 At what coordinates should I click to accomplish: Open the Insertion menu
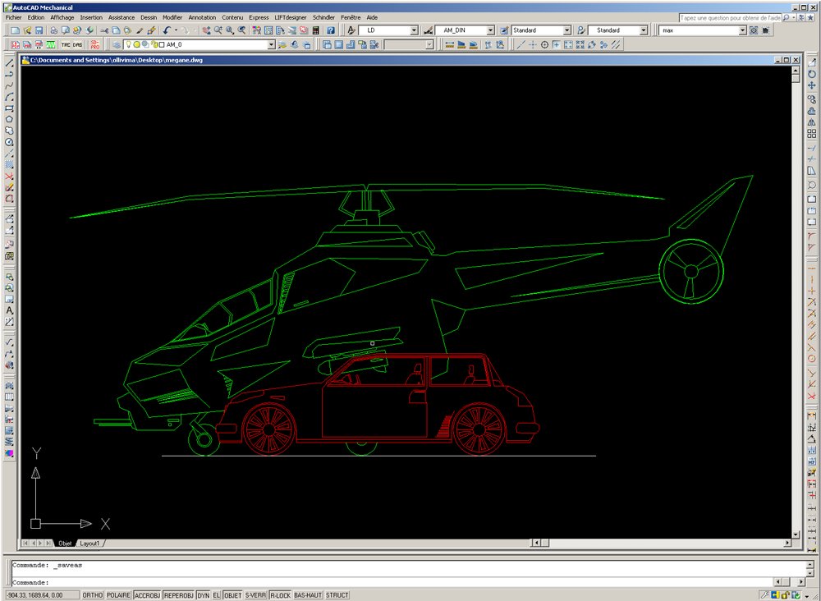pos(91,17)
